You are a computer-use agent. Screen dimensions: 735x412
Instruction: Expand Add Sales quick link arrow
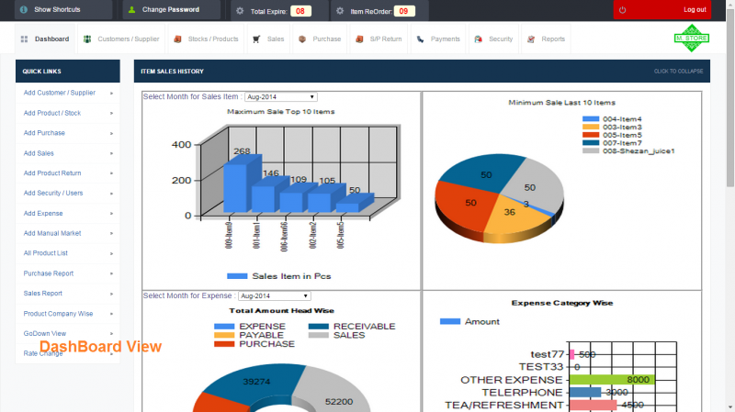tap(111, 153)
